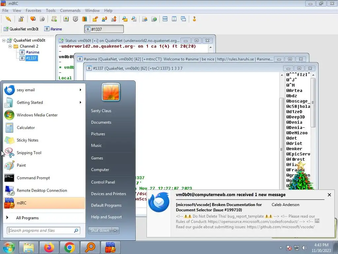
Task: Click the volume speaker tray icon
Action: [304, 248]
